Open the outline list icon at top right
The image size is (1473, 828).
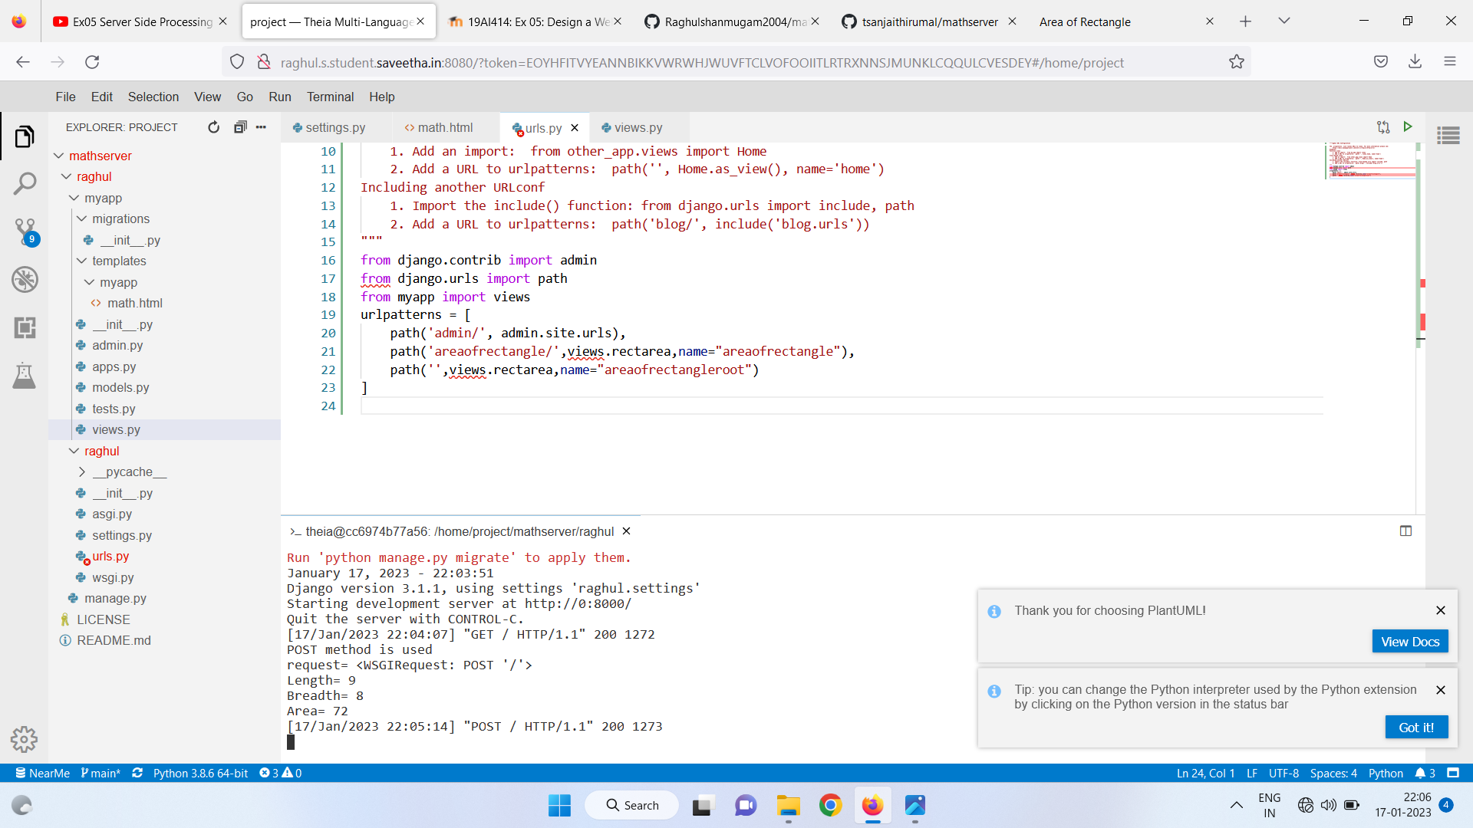point(1450,135)
